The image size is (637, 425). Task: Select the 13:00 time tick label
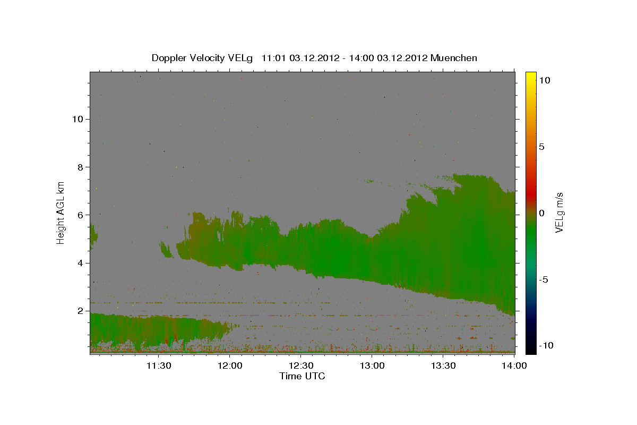point(372,365)
